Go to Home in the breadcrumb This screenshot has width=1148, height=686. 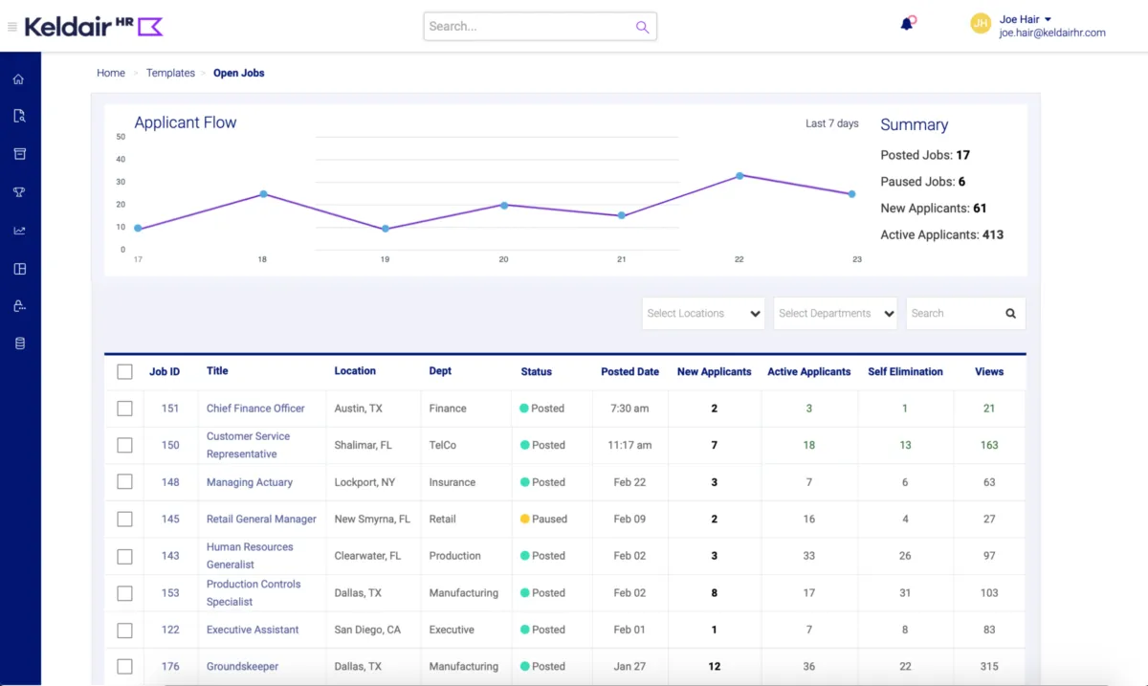coord(111,73)
